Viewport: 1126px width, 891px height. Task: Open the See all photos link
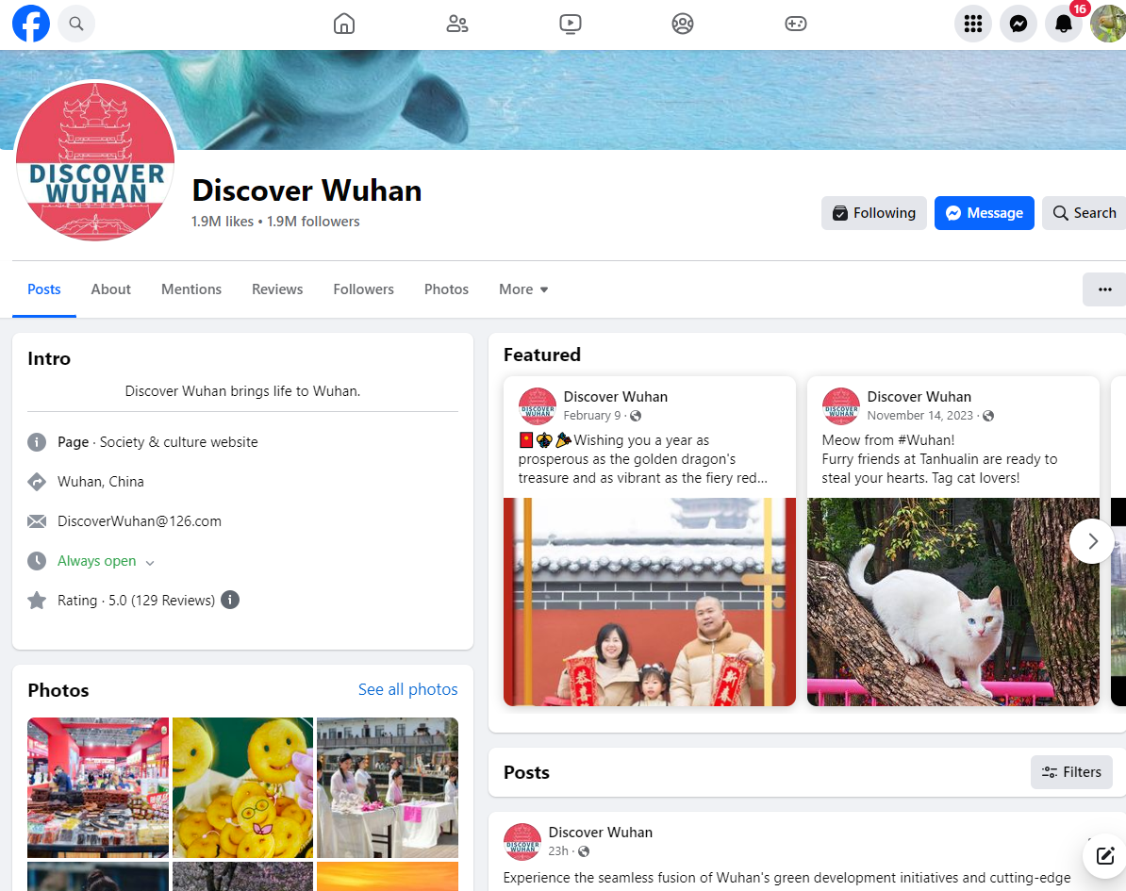pos(407,690)
